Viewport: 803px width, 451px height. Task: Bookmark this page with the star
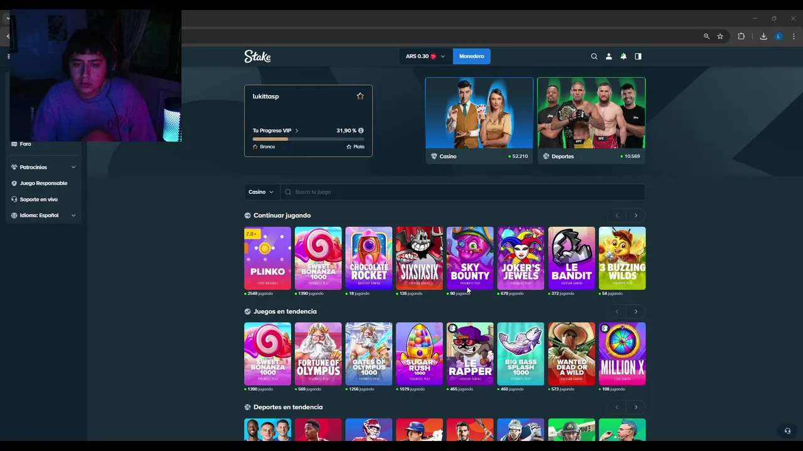[720, 36]
